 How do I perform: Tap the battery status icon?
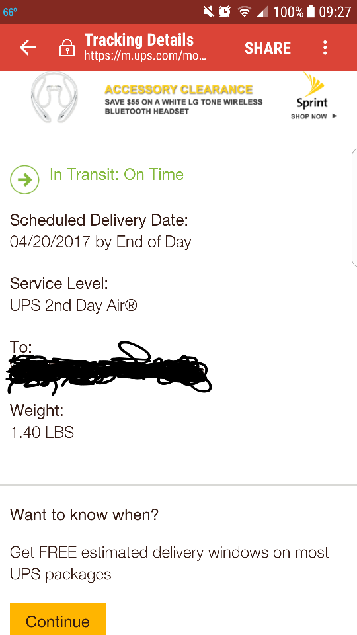(x=311, y=12)
